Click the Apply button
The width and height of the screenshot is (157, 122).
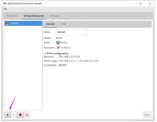147,115
